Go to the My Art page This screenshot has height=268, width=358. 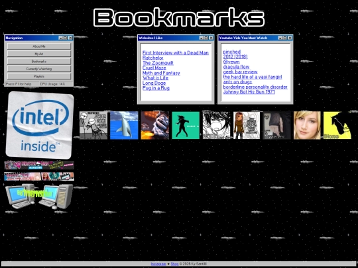pyautogui.click(x=39, y=54)
